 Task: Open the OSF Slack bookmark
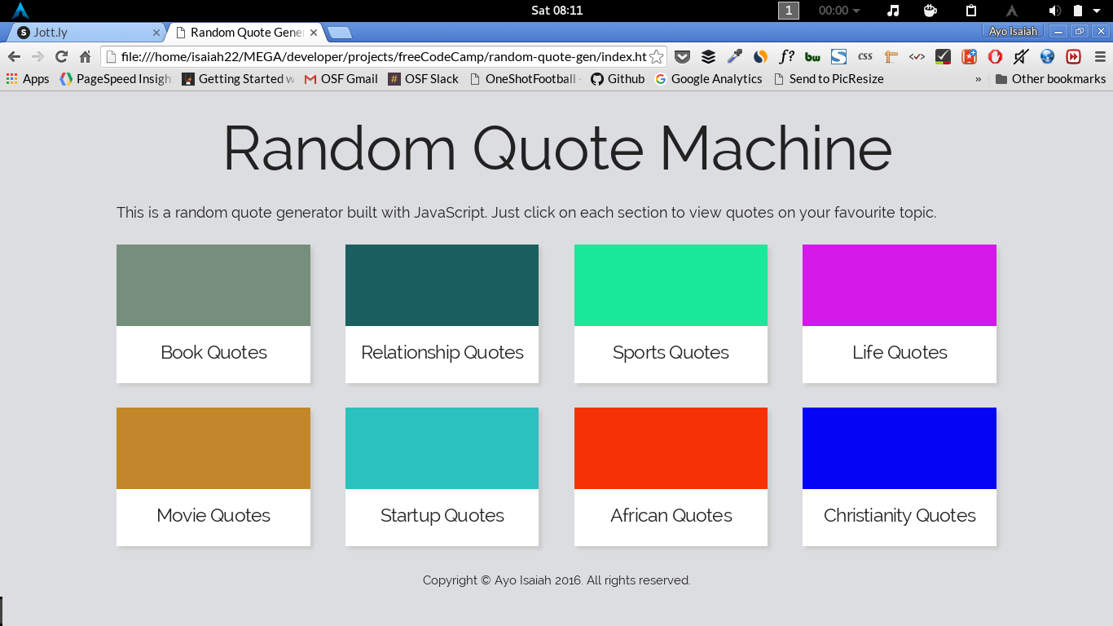coord(423,79)
